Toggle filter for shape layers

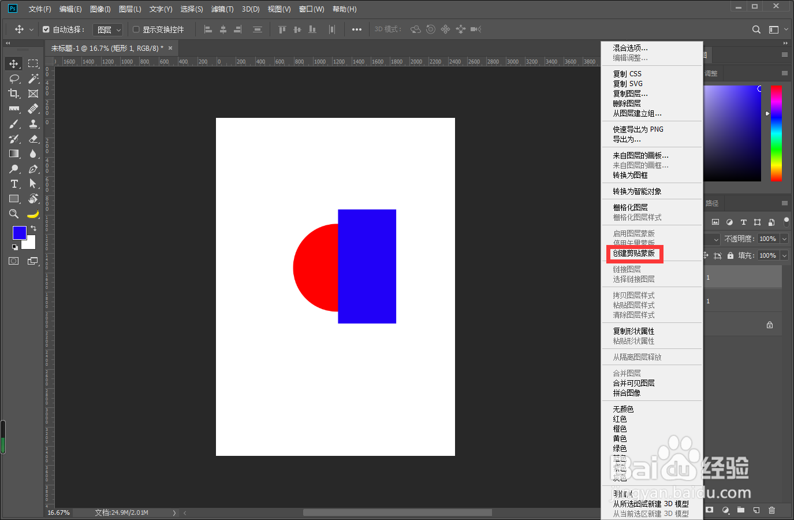(x=757, y=222)
